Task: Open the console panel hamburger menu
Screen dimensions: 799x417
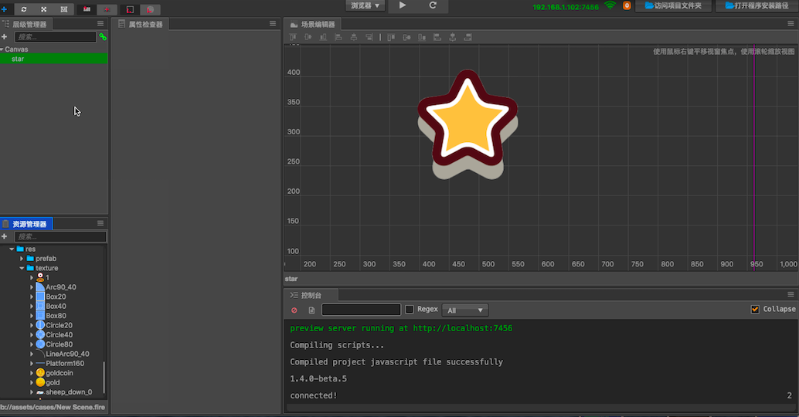Action: [x=790, y=294]
